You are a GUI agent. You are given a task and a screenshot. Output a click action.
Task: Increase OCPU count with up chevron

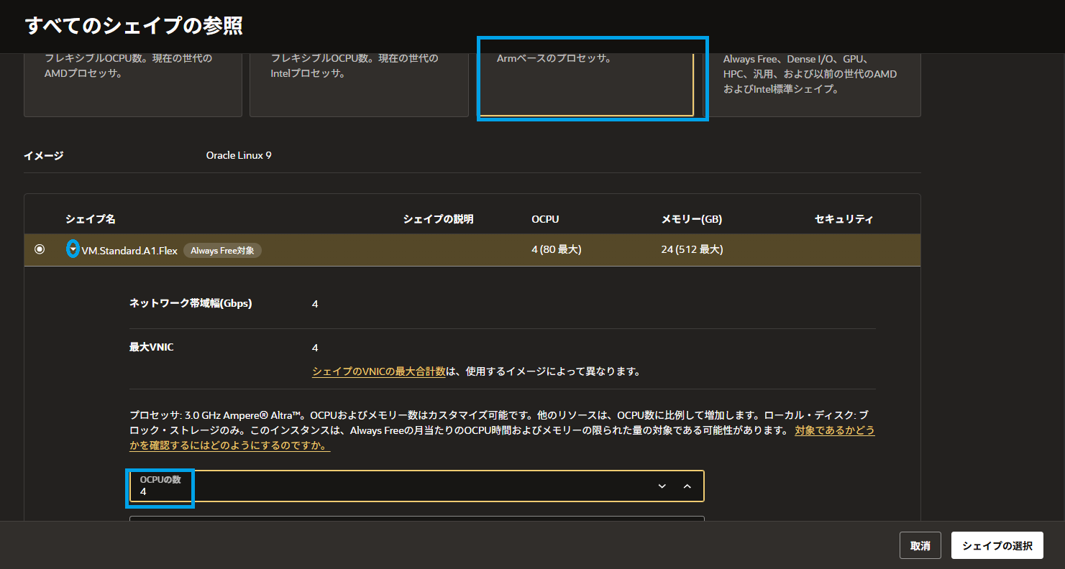pos(687,486)
